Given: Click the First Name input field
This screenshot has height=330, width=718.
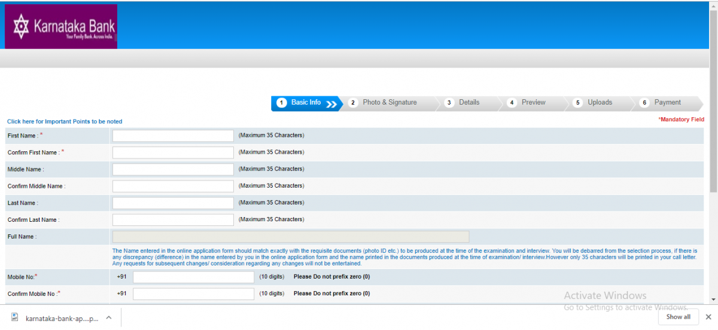Looking at the screenshot, I should tap(173, 136).
